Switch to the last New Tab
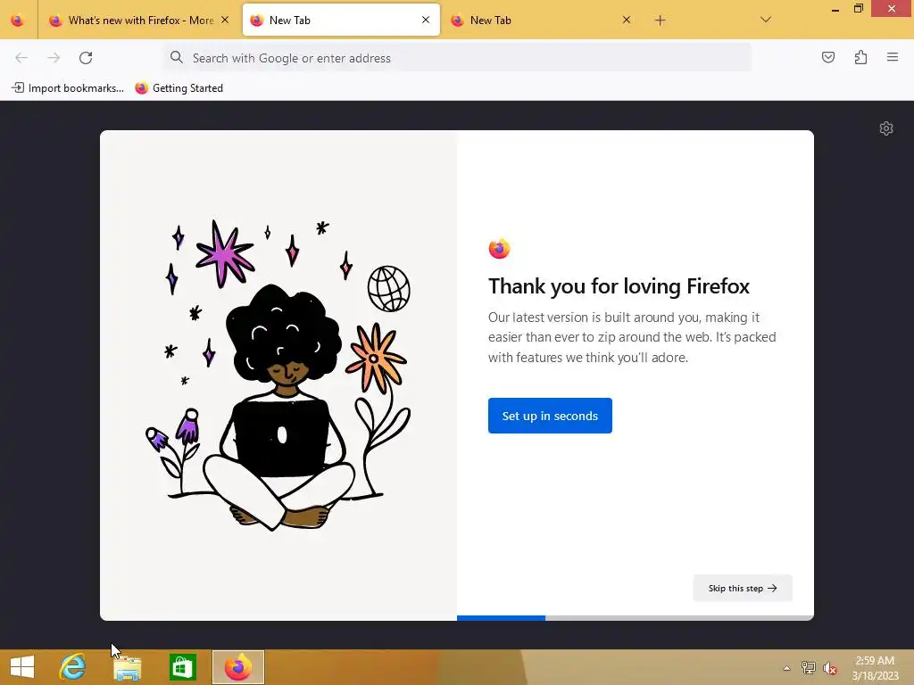 (541, 20)
